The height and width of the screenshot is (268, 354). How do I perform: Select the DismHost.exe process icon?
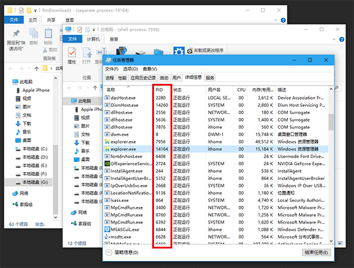[x=107, y=105]
